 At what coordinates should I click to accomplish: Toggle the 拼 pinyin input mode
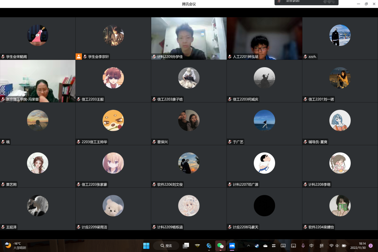click(x=321, y=246)
